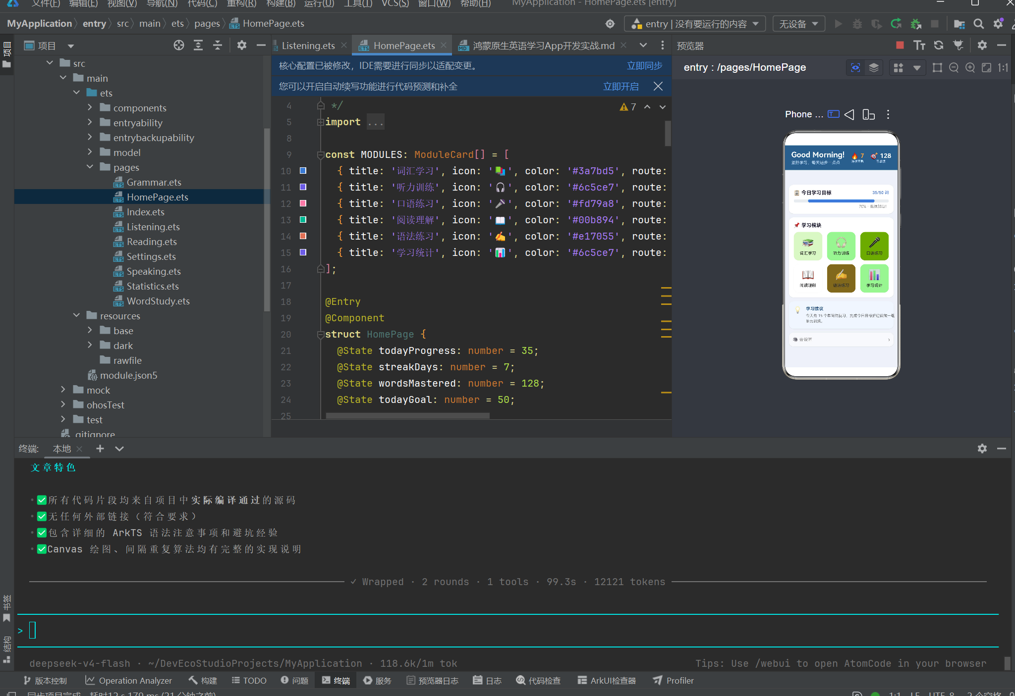
Task: Open '预览器日志' tool window
Action: tap(432, 681)
